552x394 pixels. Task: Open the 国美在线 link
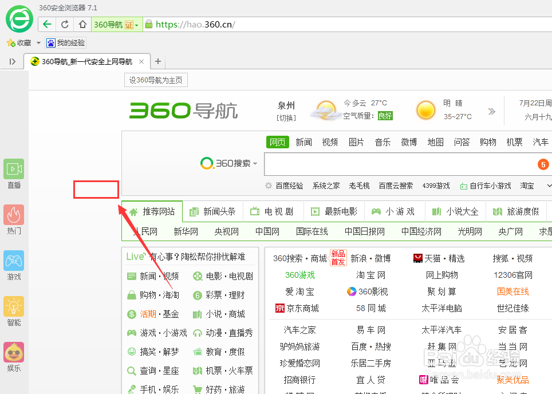(x=513, y=291)
